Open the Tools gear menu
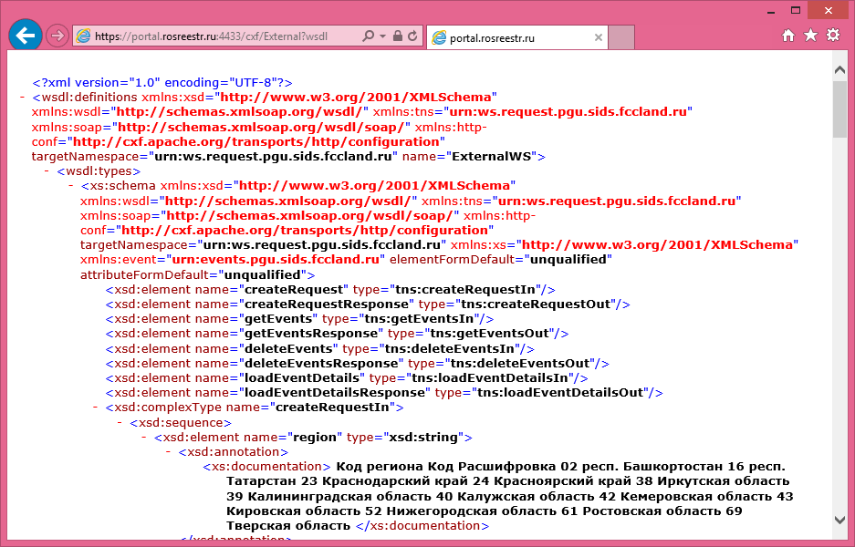 (833, 35)
